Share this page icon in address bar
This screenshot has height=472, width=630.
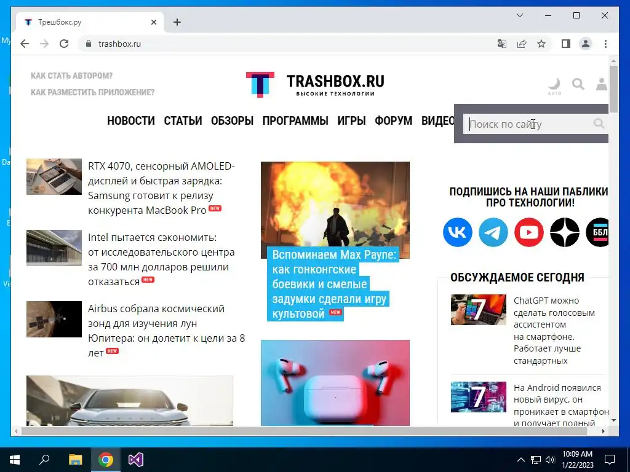point(522,44)
